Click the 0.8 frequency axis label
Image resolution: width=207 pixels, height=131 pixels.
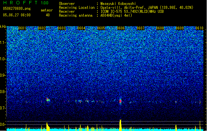point(3,92)
